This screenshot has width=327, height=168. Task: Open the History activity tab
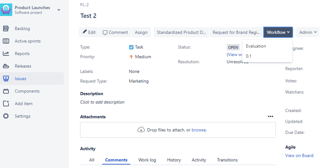[x=174, y=160]
